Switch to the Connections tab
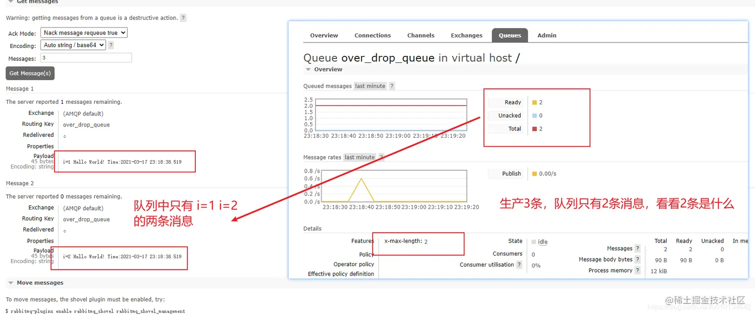 (373, 35)
